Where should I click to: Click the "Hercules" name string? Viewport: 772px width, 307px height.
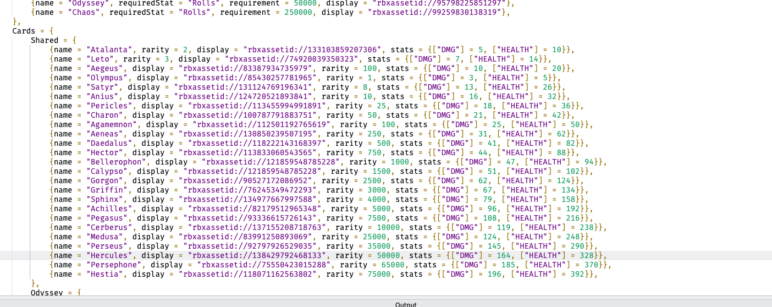click(110, 255)
